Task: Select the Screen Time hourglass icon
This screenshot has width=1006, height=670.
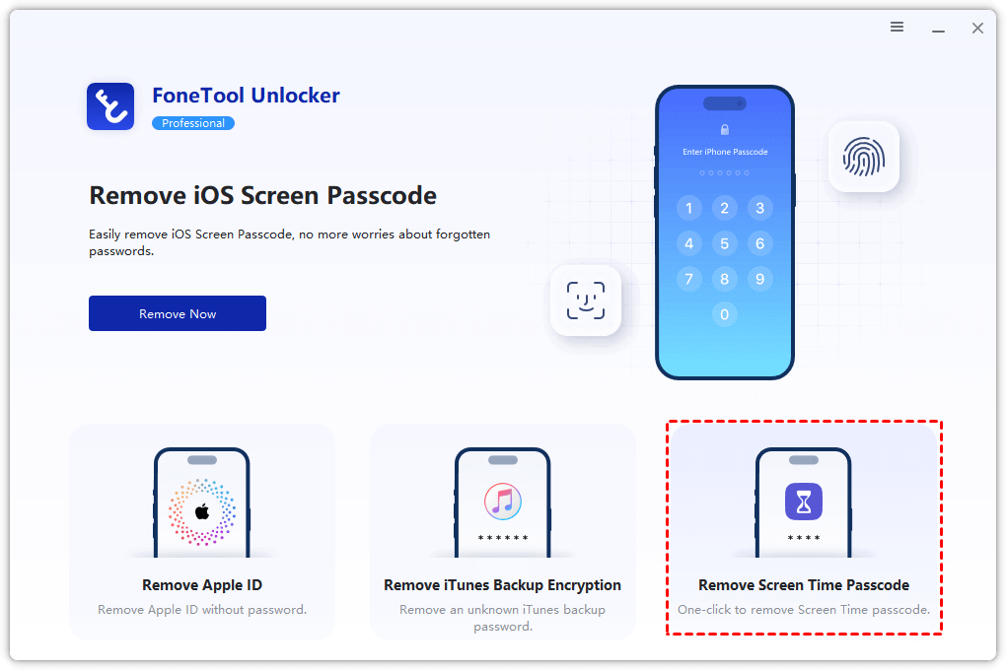Action: click(x=803, y=502)
